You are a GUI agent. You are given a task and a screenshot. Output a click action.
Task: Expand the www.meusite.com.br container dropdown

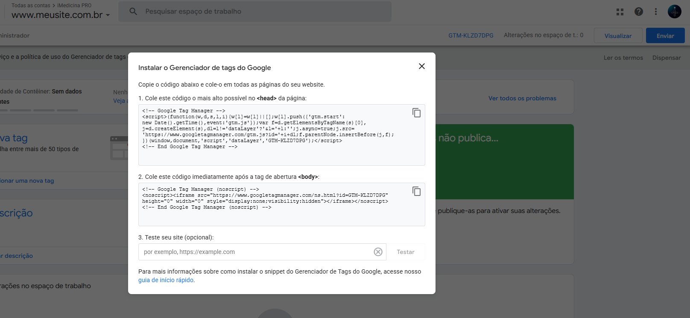tap(108, 15)
